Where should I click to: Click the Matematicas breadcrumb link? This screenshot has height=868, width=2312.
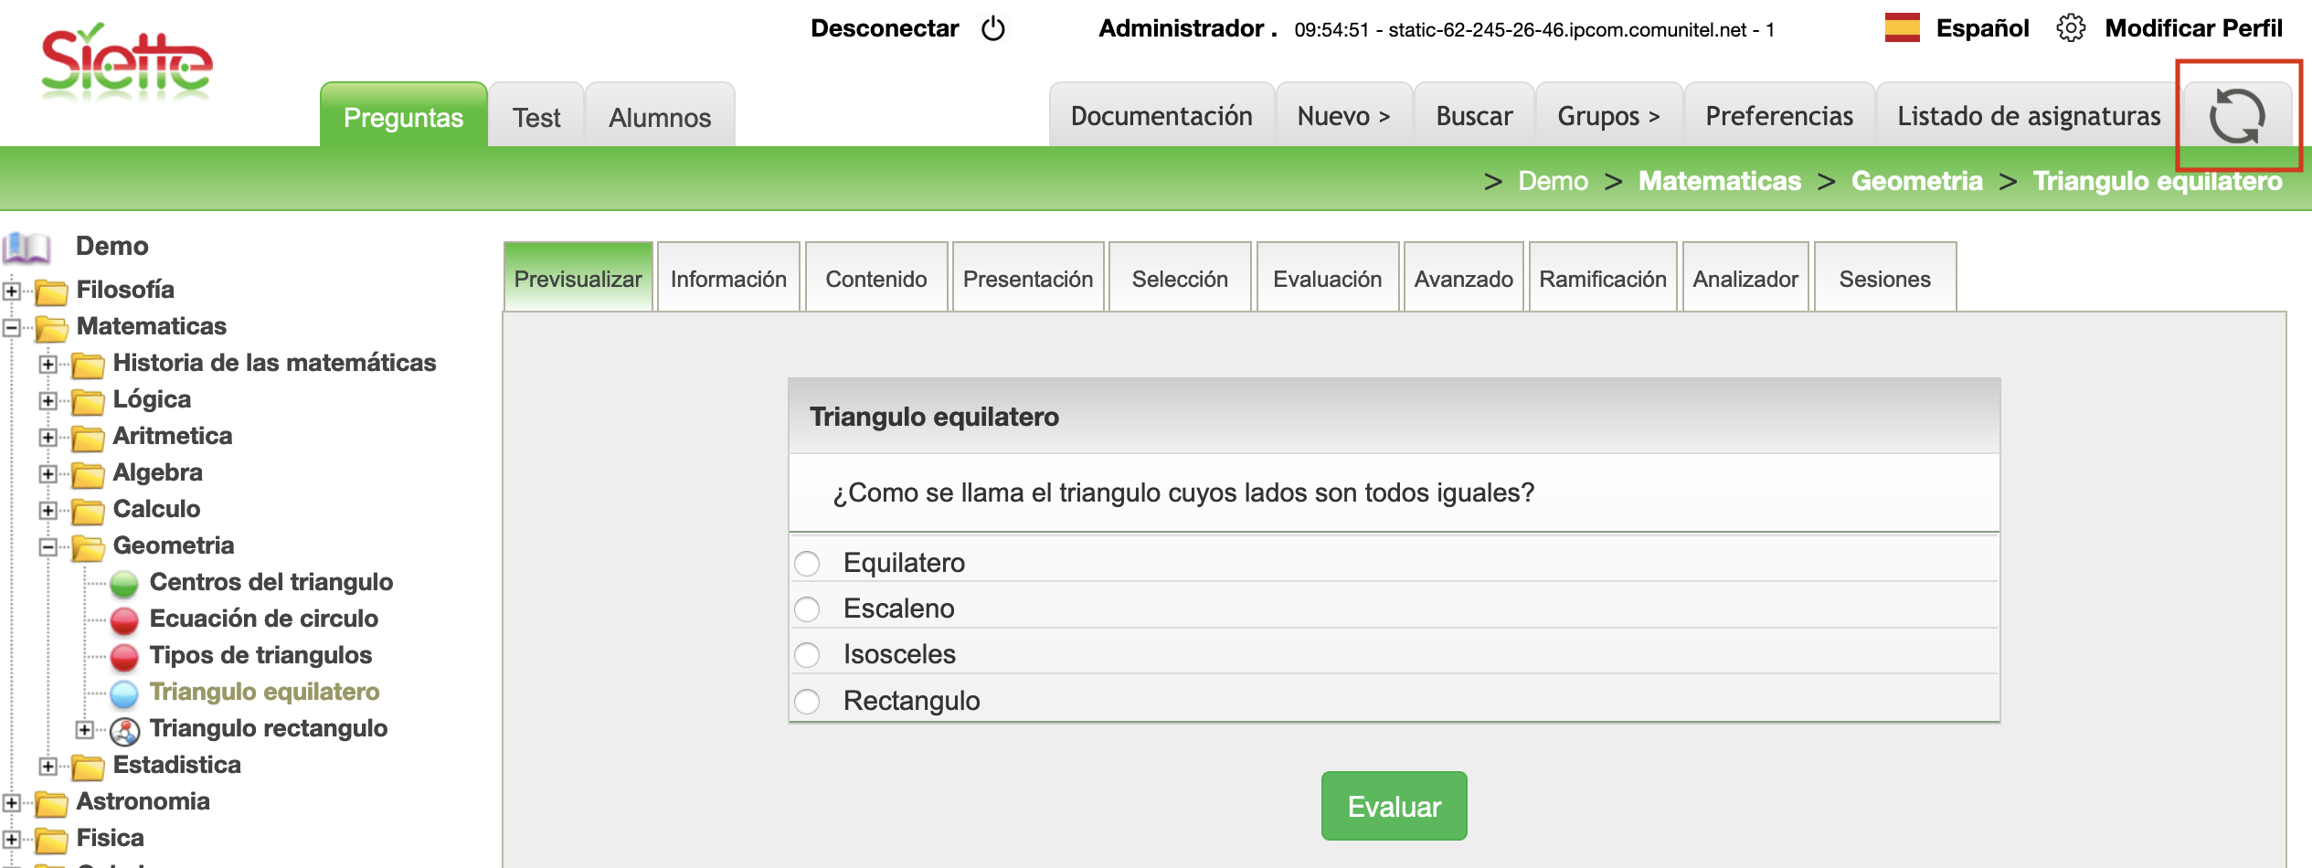[x=1719, y=181]
